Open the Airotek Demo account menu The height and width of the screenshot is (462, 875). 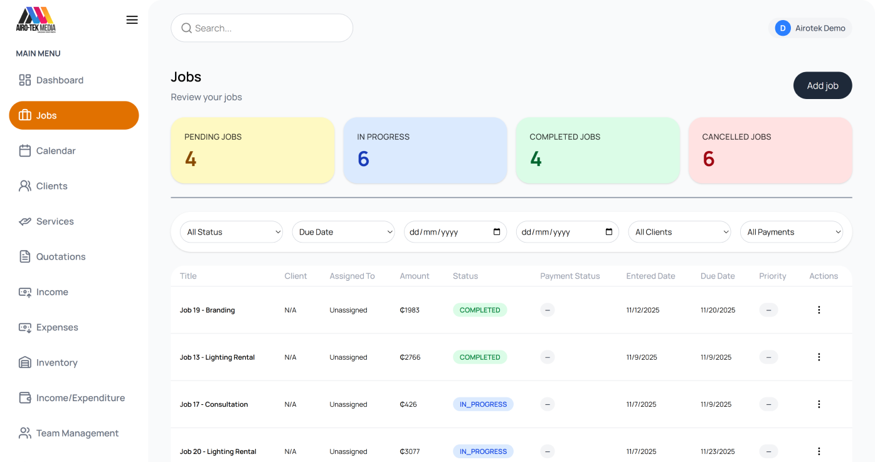[x=810, y=28]
